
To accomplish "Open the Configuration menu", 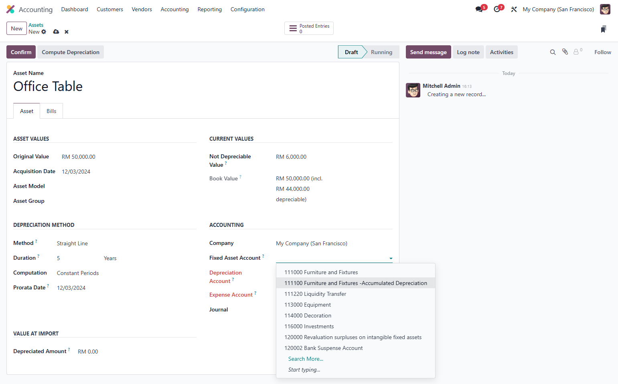I will [x=247, y=9].
